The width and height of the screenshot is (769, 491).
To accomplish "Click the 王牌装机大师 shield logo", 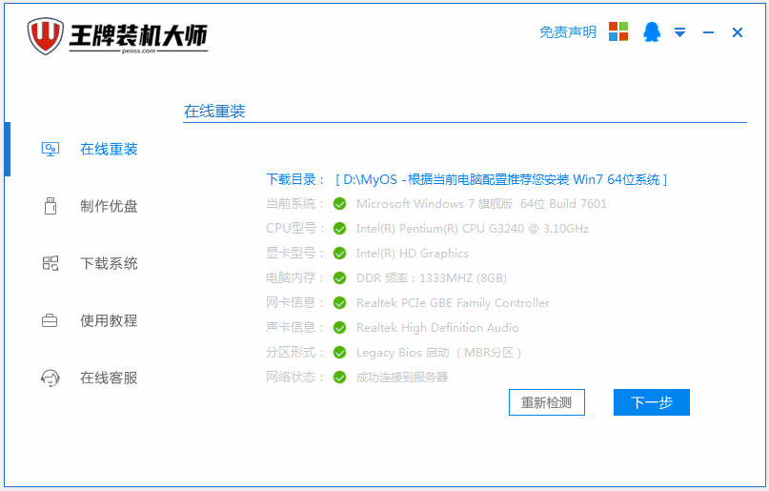I will pos(45,36).
